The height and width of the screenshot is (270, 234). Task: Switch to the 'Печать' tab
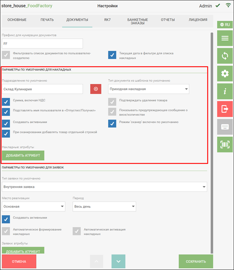(47, 20)
